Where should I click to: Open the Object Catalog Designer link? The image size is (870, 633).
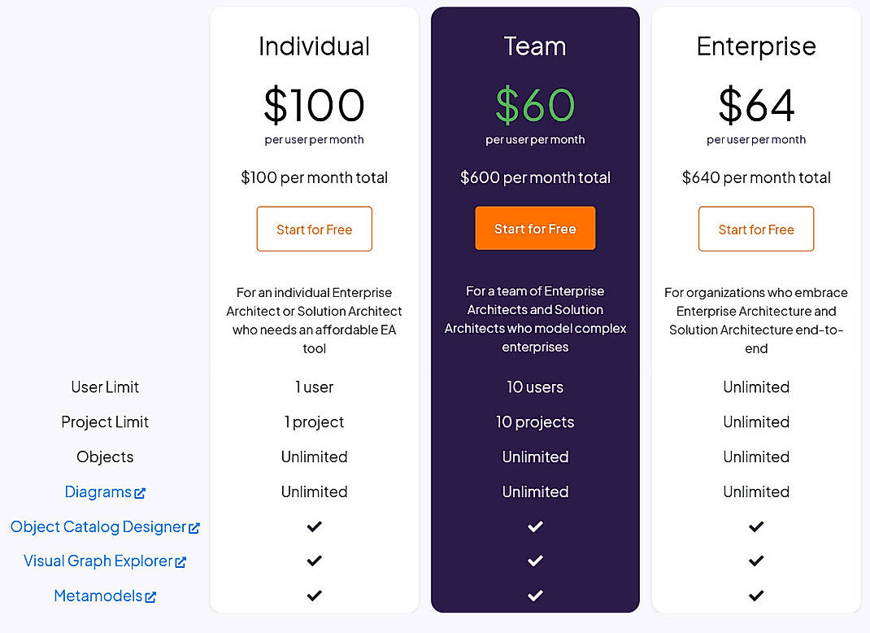98,526
